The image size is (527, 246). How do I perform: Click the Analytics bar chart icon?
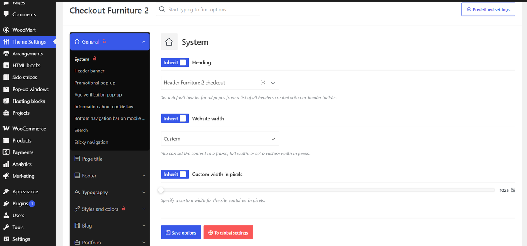coord(6,164)
